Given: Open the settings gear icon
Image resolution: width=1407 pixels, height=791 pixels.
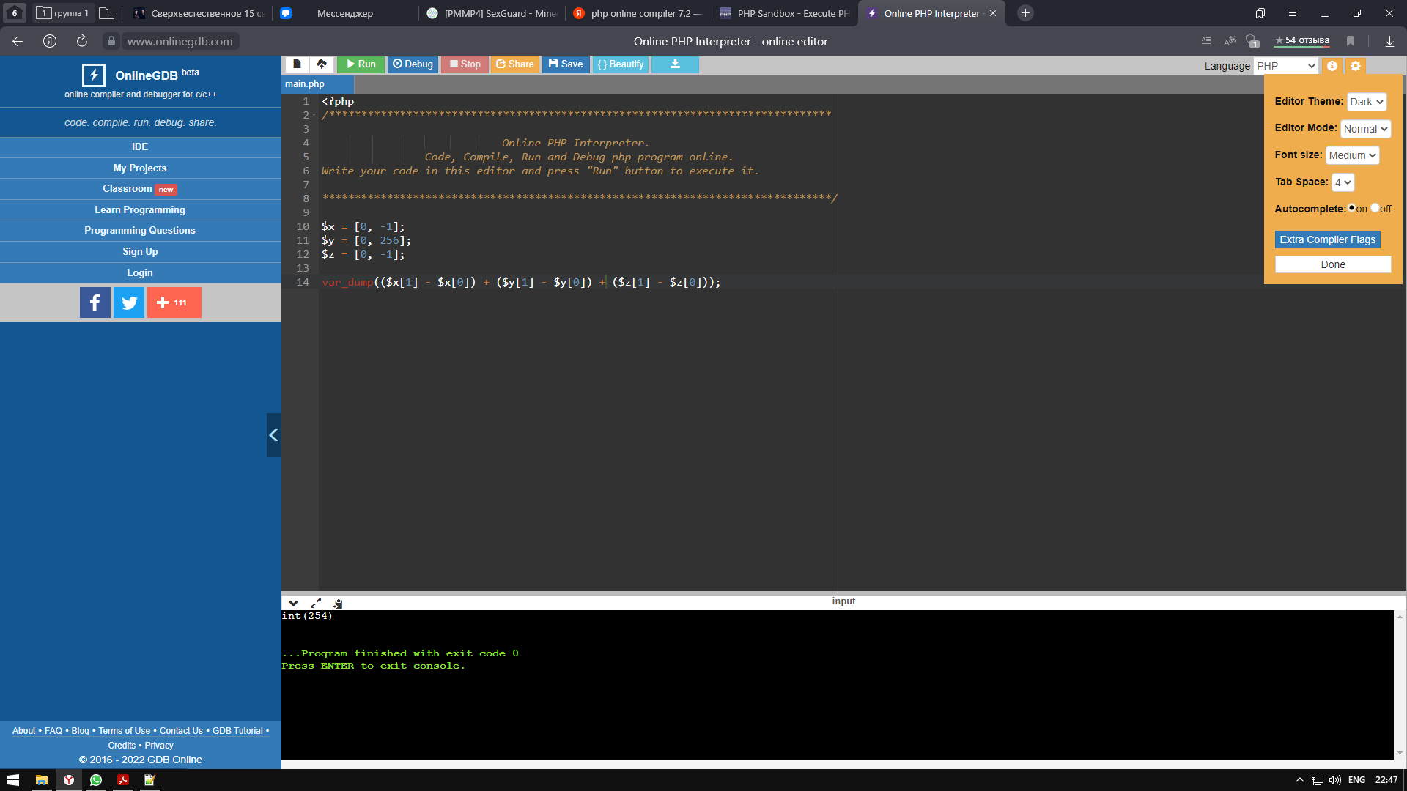Looking at the screenshot, I should 1356,66.
